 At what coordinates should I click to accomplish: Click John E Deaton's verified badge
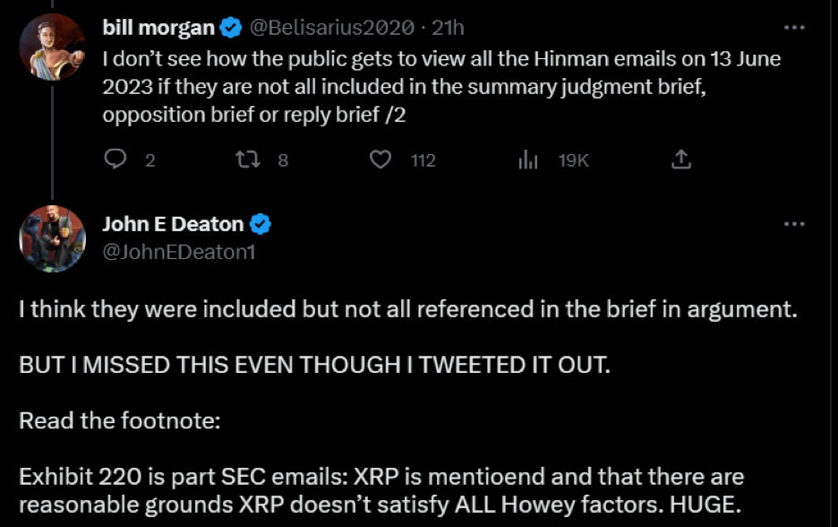(261, 224)
